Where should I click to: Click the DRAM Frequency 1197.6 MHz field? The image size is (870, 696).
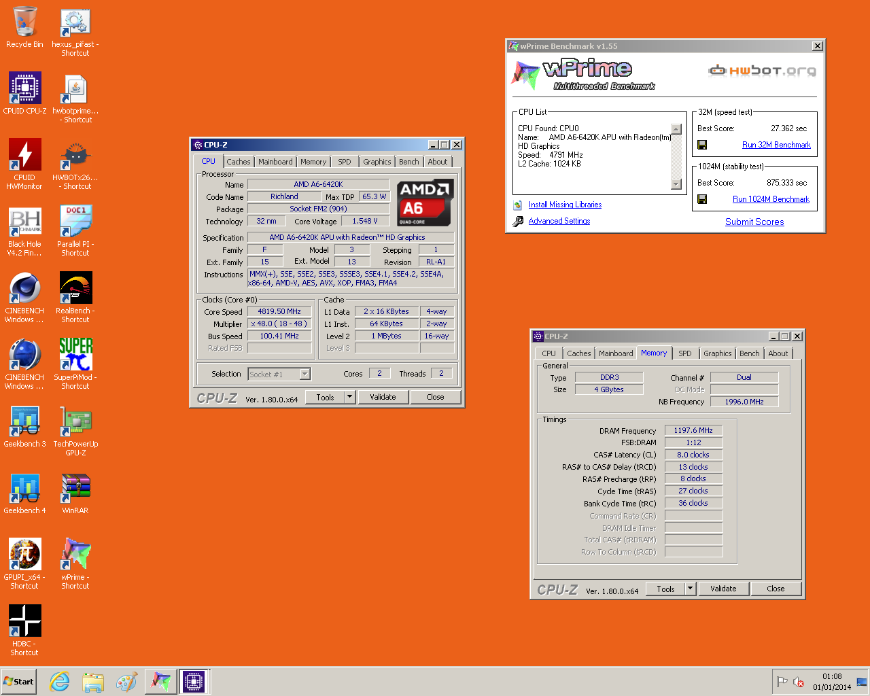tap(693, 430)
